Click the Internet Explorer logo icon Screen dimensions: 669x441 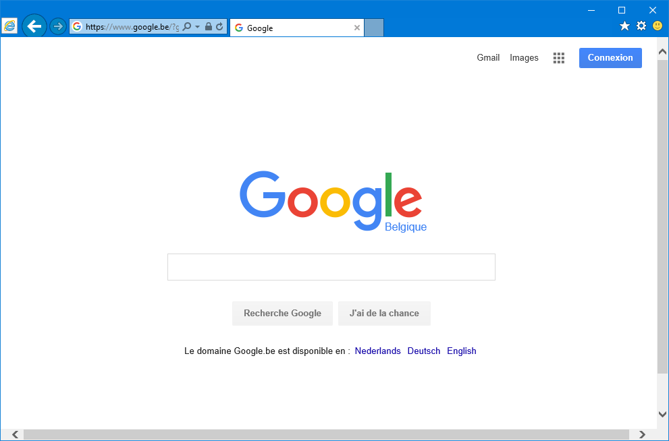pyautogui.click(x=9, y=26)
